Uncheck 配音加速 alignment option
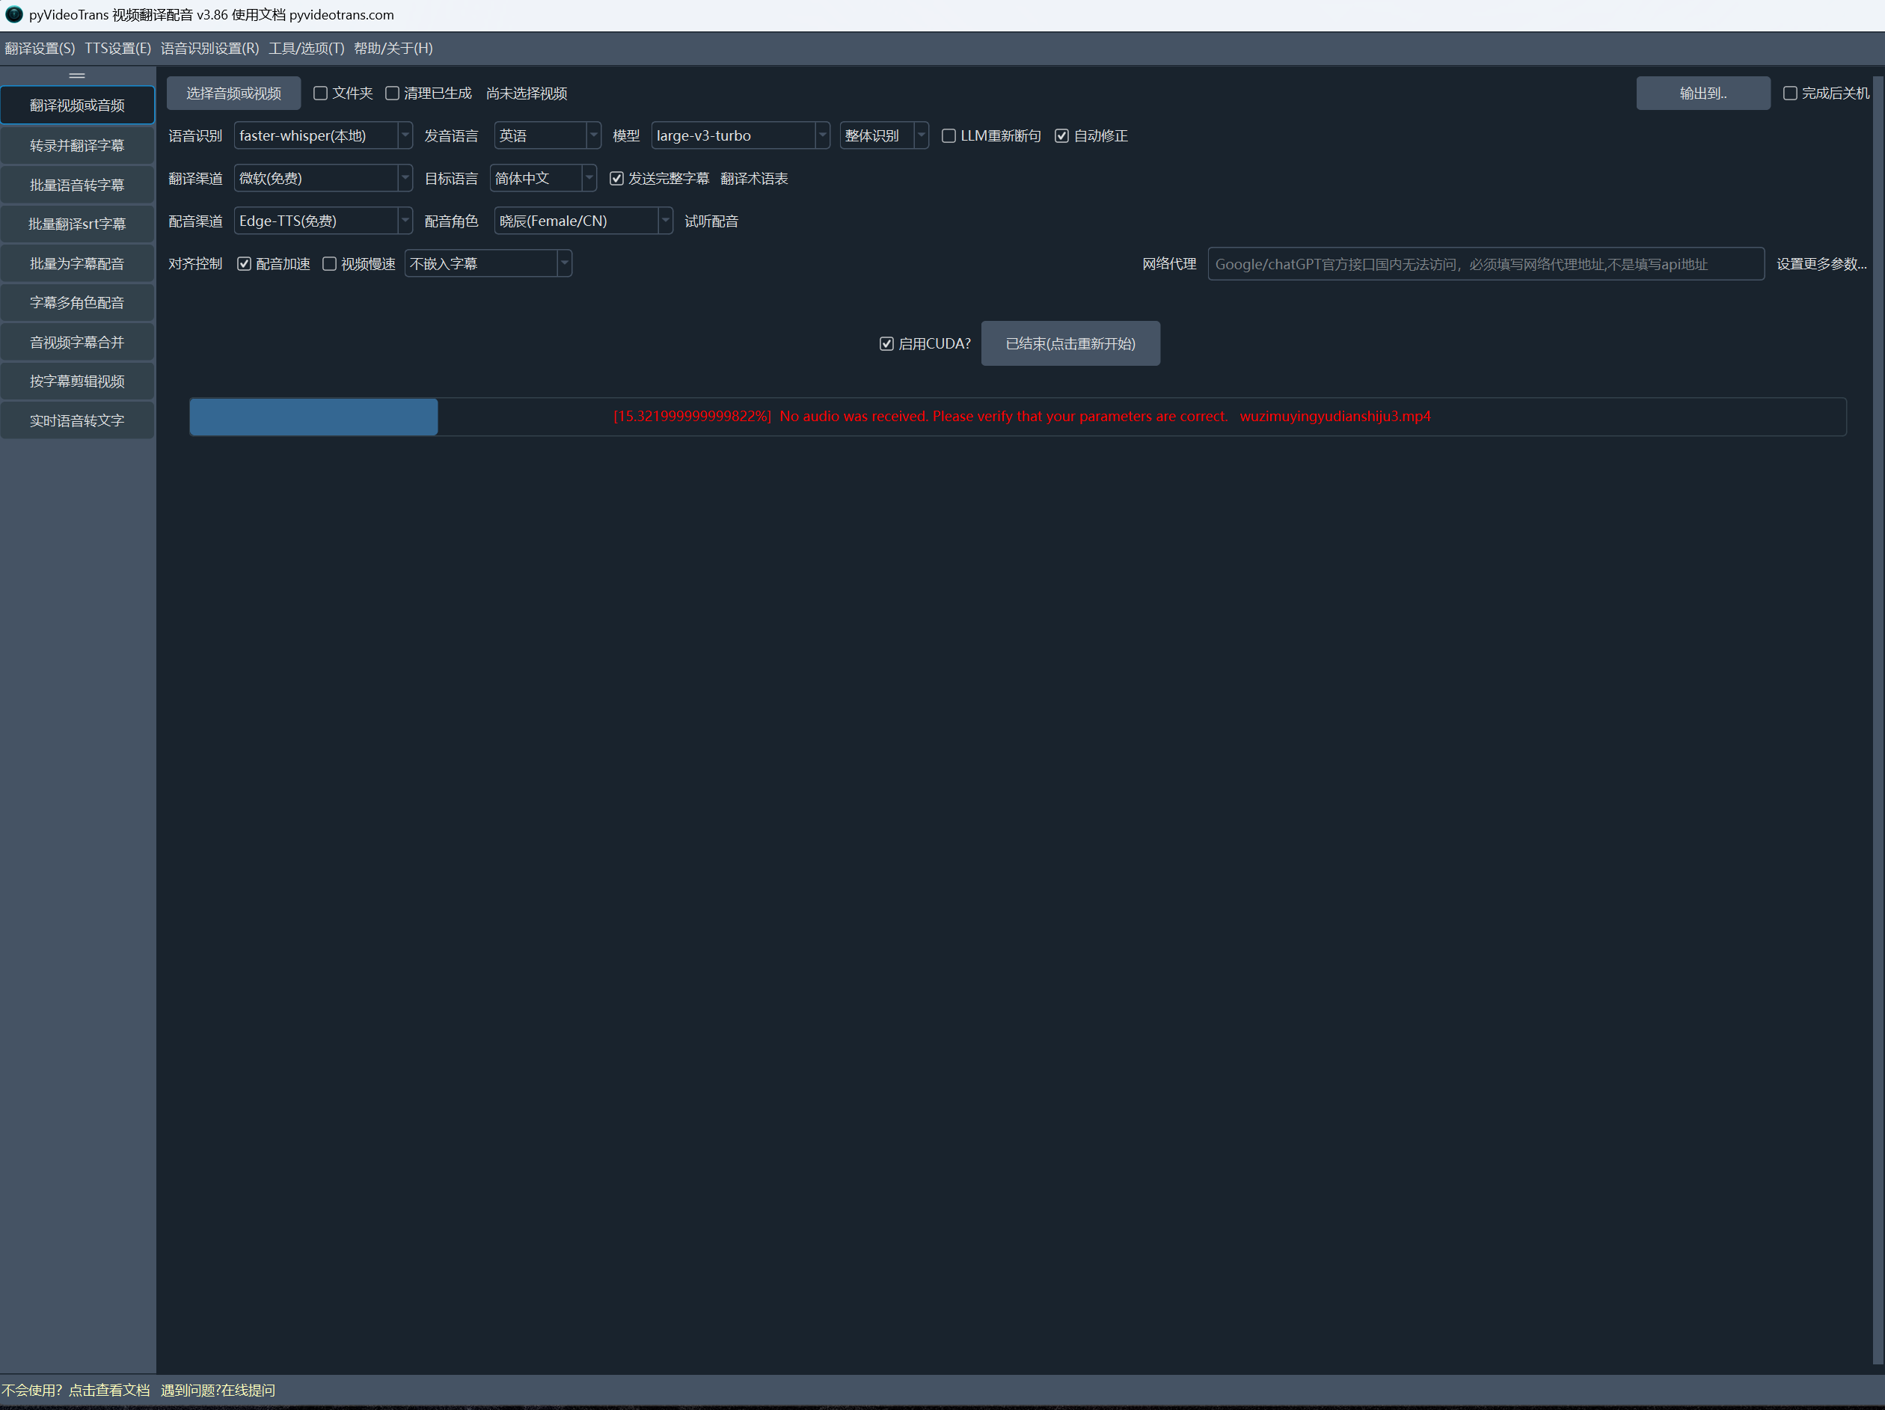 [x=245, y=264]
